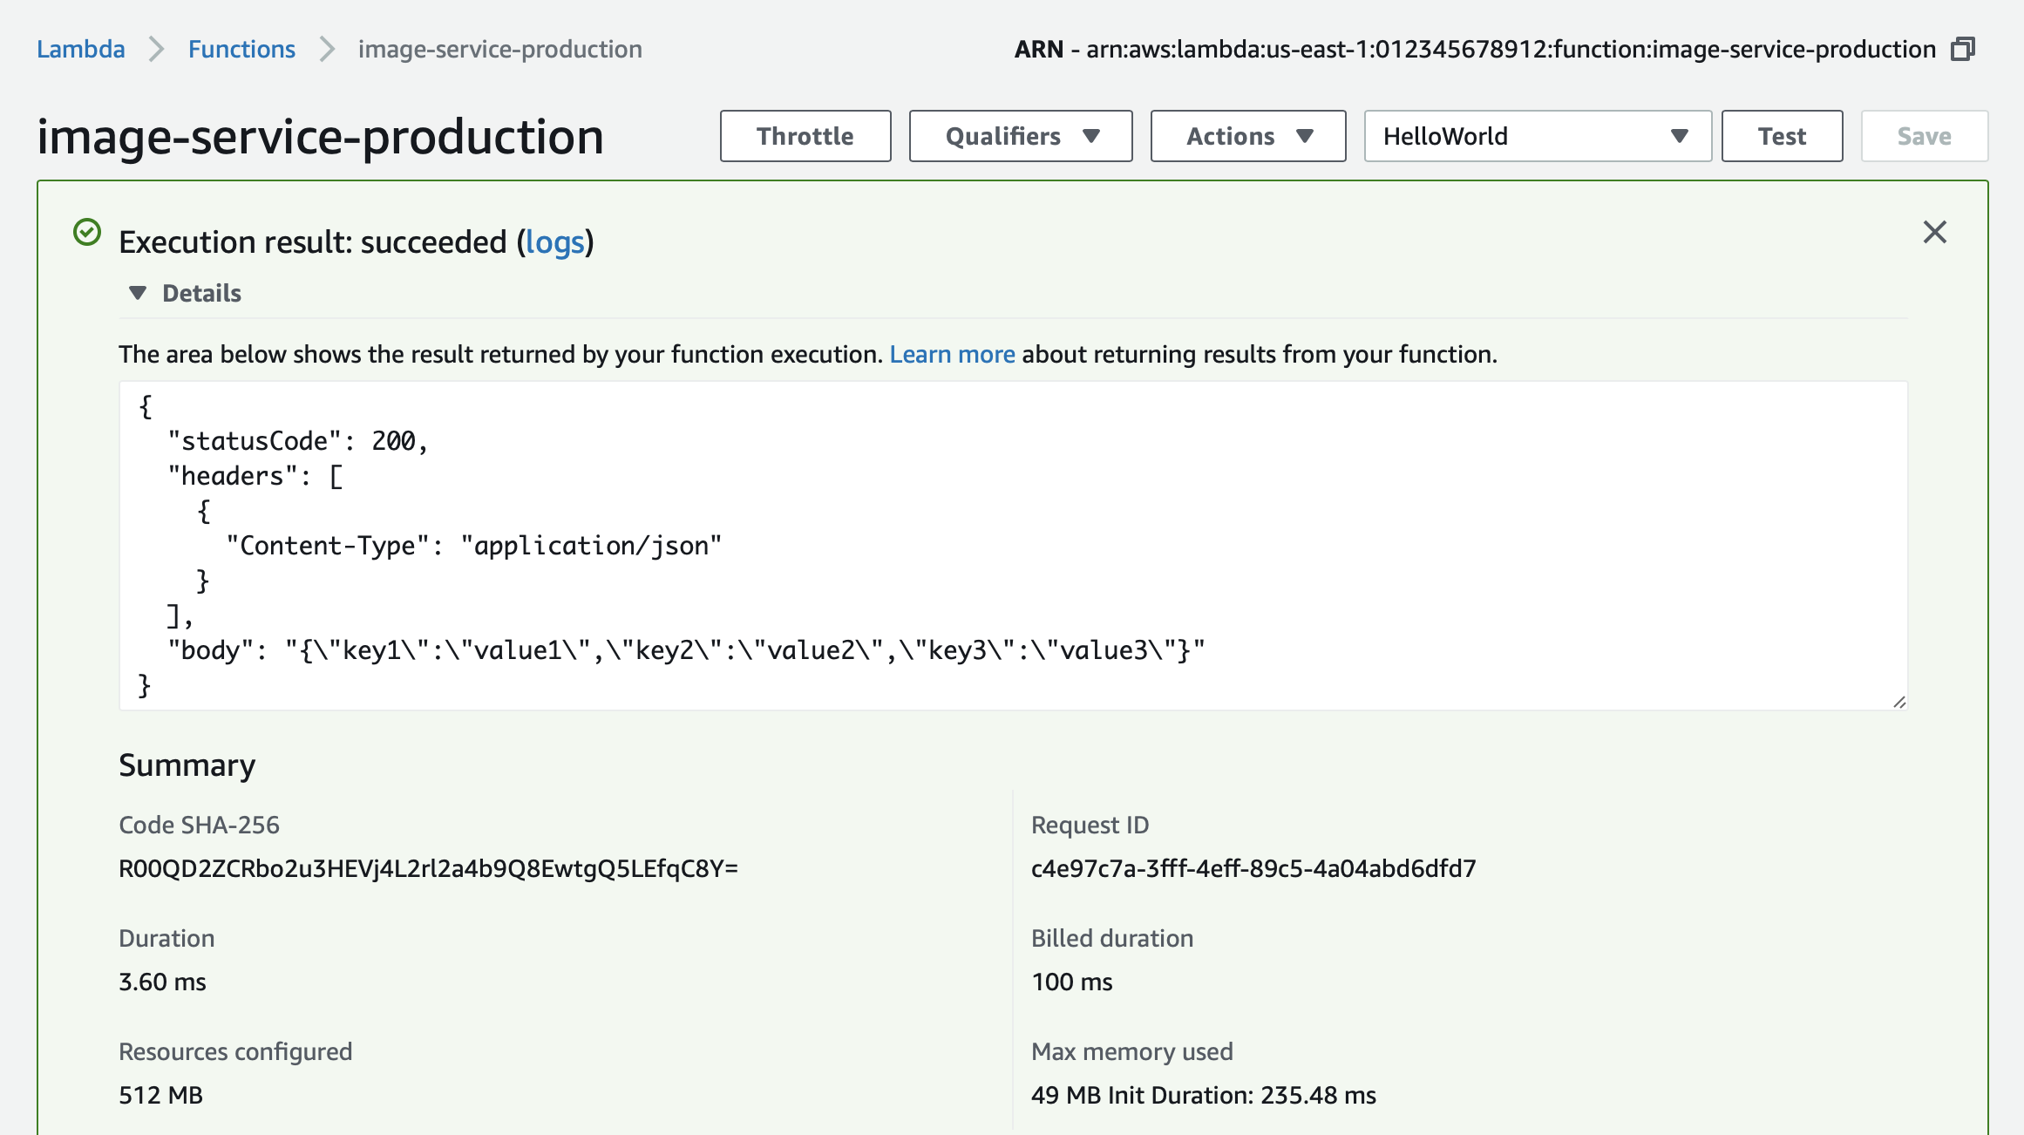2024x1135 pixels.
Task: Open the execution logs link
Action: pos(555,243)
